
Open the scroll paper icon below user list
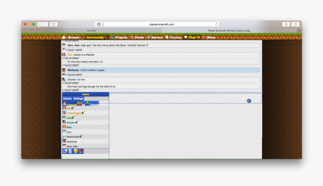point(70,151)
